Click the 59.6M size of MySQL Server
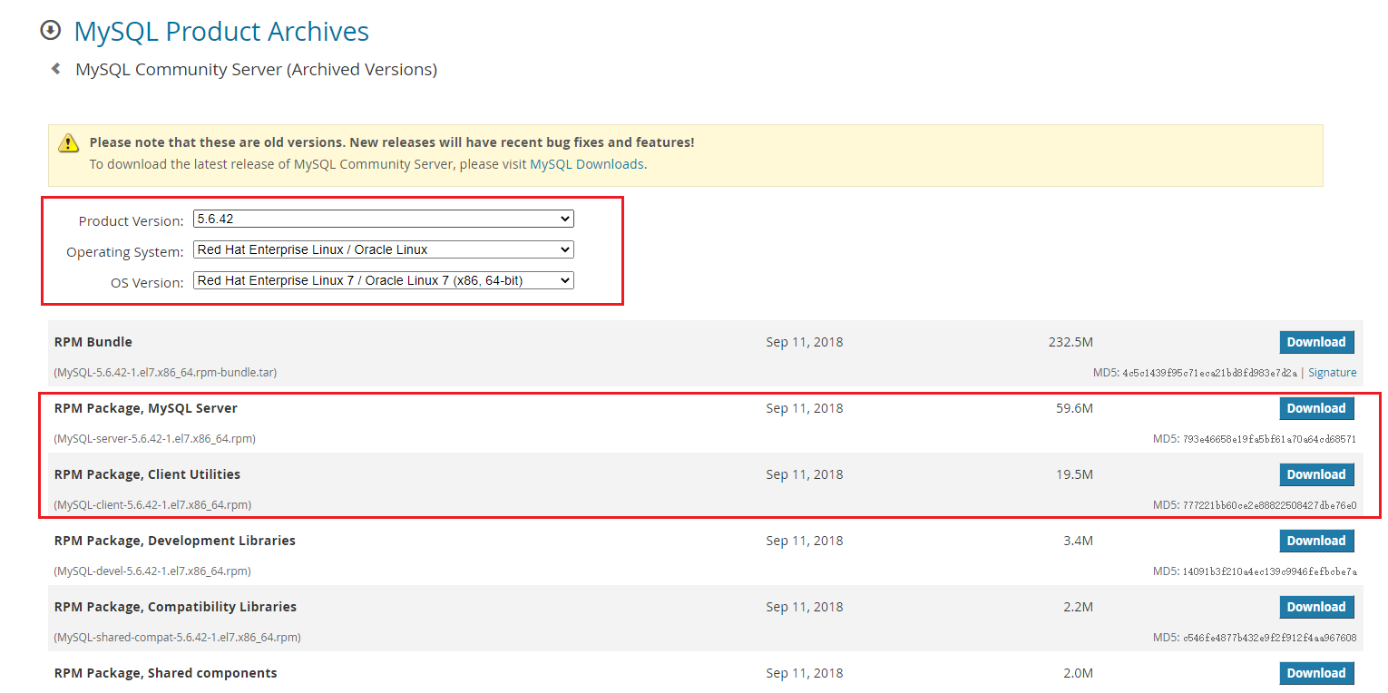The image size is (1388, 693). 1074,408
